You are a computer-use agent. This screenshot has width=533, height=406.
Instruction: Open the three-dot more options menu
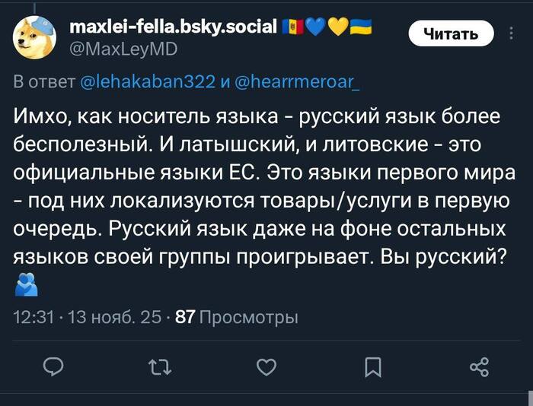click(510, 33)
